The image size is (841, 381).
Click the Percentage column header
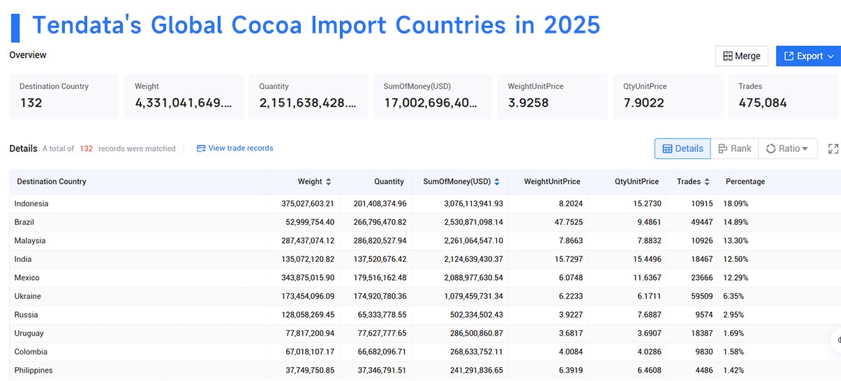pyautogui.click(x=745, y=182)
